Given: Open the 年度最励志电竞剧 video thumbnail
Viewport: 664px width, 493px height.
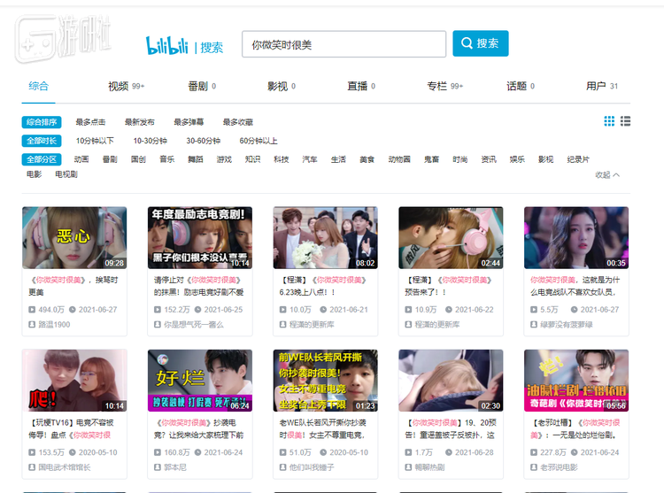Looking at the screenshot, I should pyautogui.click(x=199, y=237).
